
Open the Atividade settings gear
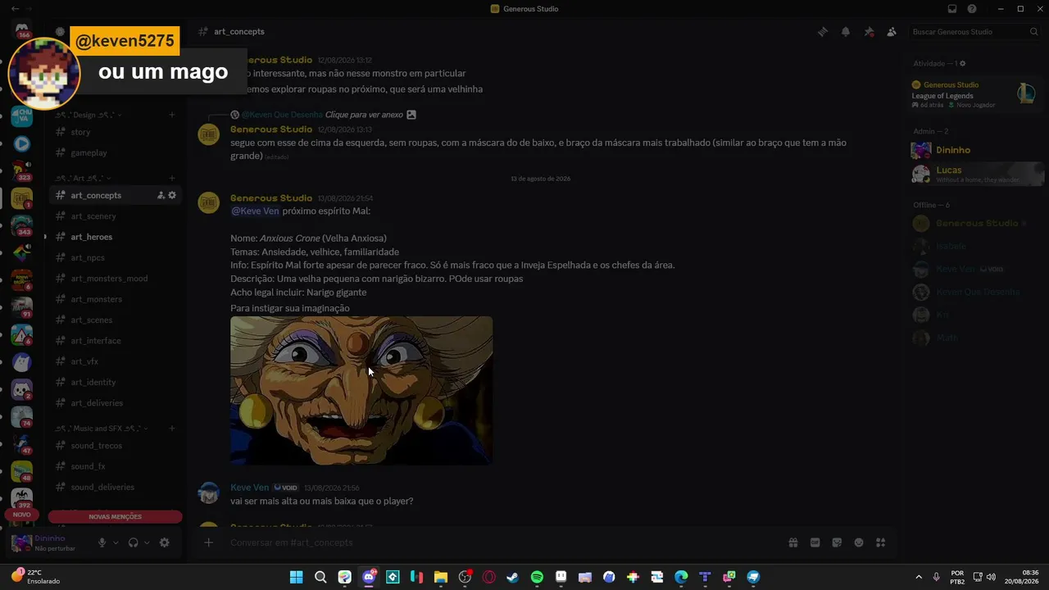coord(963,63)
